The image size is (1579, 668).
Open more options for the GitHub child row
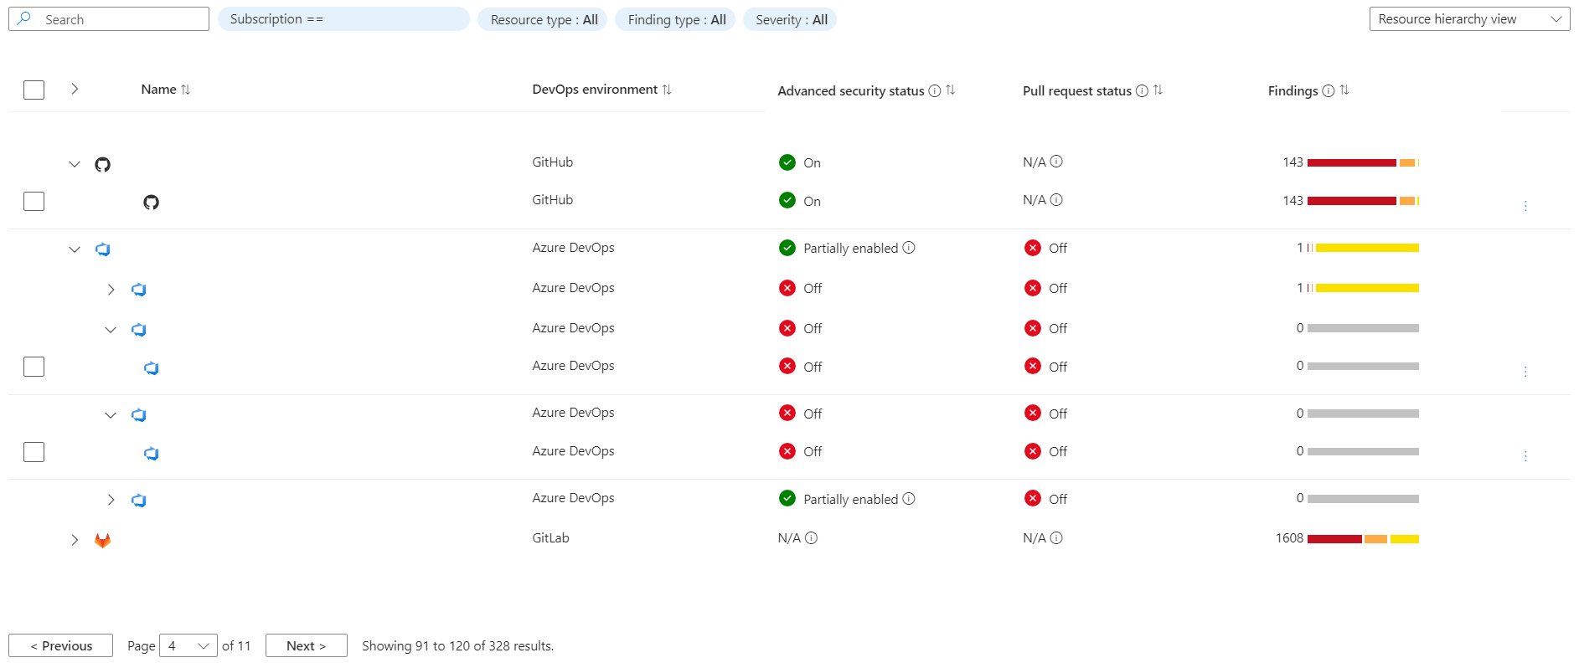(1525, 206)
